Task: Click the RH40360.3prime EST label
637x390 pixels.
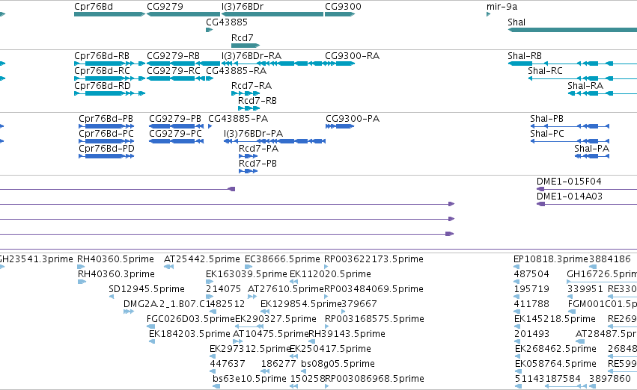Action: [116, 274]
